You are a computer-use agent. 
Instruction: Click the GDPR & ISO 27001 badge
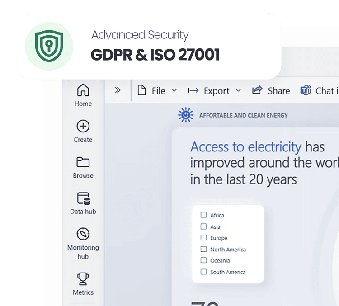[x=155, y=55]
